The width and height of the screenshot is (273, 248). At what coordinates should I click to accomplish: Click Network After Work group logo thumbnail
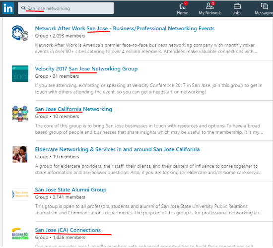[x=20, y=33]
